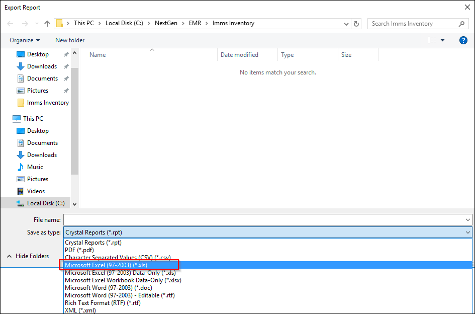Open the Organize menu
Image resolution: width=475 pixels, height=314 pixels.
pyautogui.click(x=25, y=40)
